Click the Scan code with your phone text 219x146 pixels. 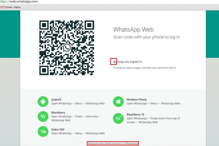coord(146,37)
